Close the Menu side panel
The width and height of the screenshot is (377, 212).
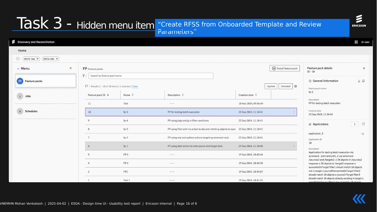pyautogui.click(x=71, y=68)
